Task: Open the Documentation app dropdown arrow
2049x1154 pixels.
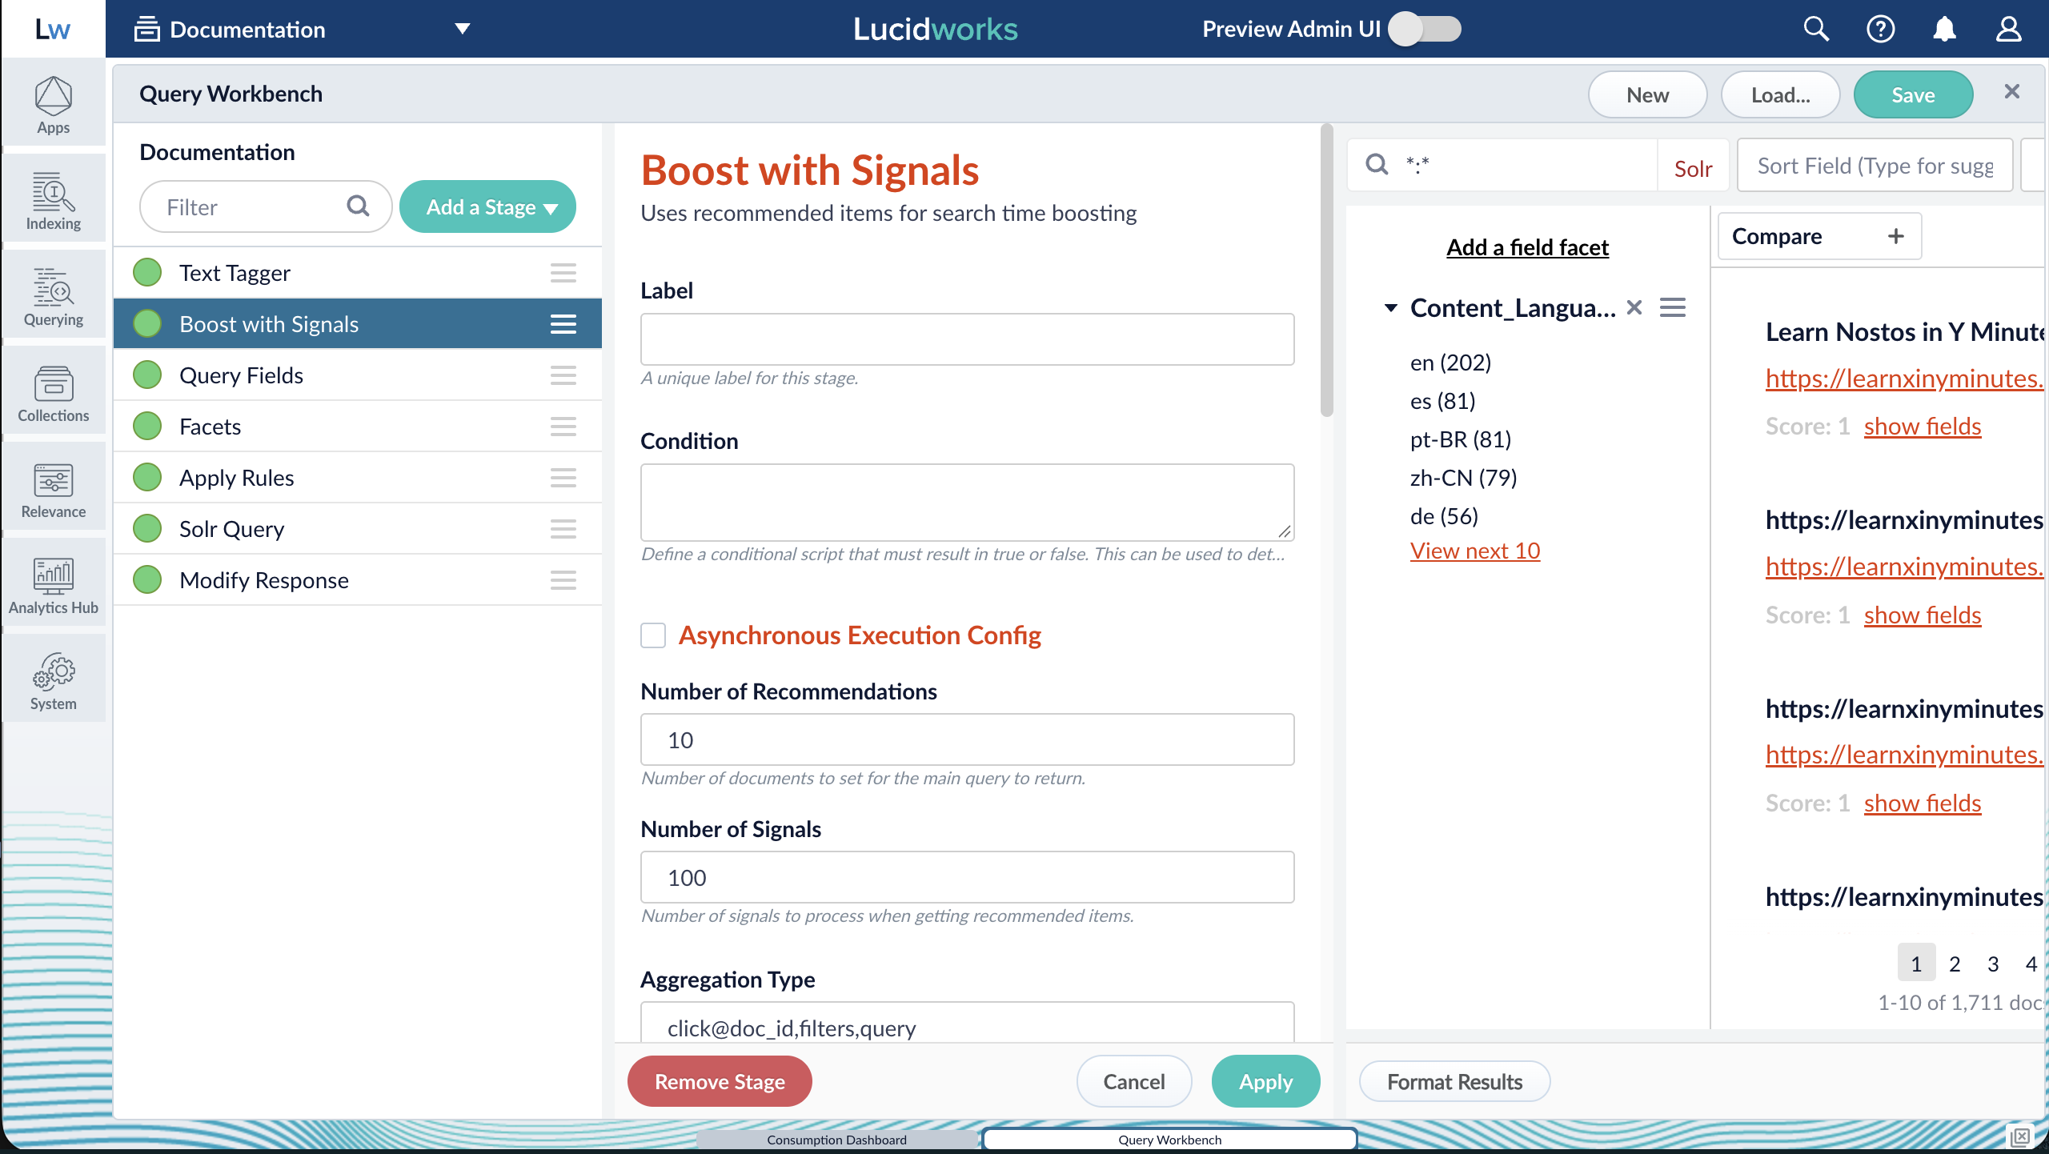Action: click(x=463, y=29)
